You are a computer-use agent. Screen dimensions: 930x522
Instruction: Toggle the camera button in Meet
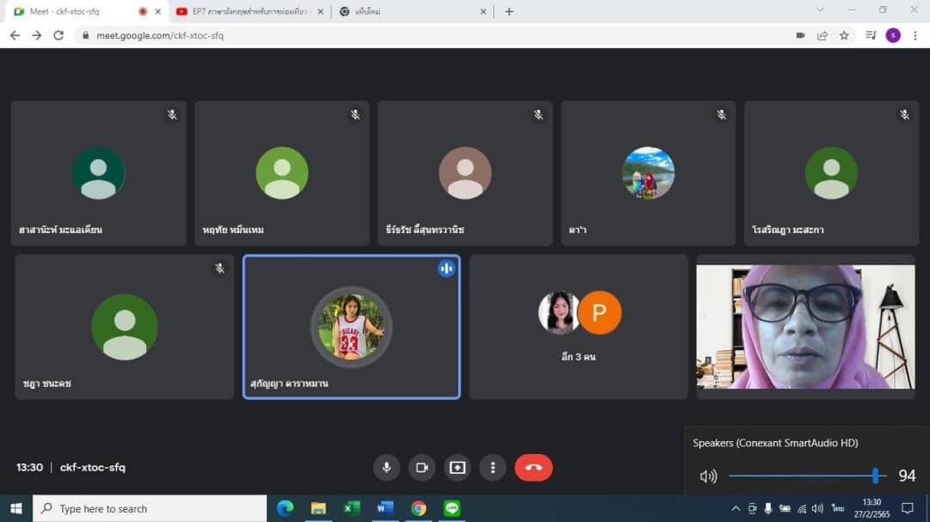422,468
